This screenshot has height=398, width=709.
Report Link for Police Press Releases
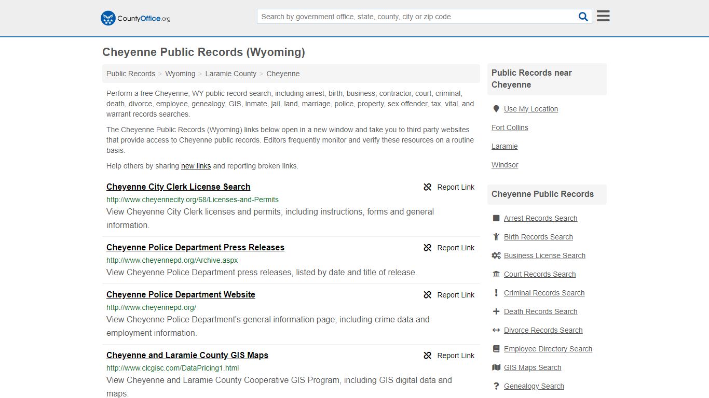coord(456,248)
